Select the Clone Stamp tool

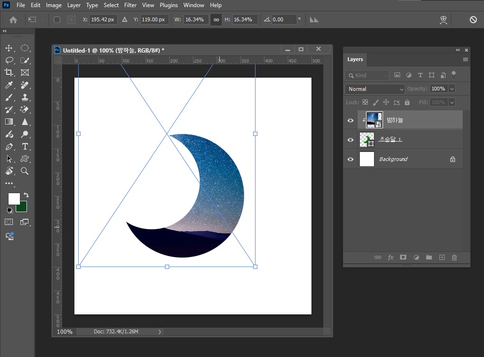pos(25,98)
